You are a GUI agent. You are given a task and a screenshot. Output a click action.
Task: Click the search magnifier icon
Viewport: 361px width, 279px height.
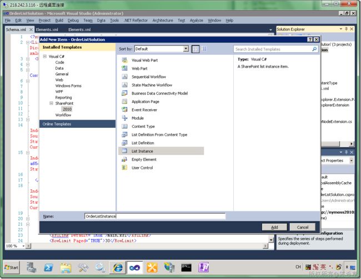[x=314, y=49]
